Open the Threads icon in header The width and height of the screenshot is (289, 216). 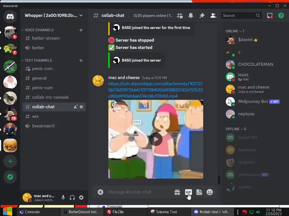tap(180, 16)
